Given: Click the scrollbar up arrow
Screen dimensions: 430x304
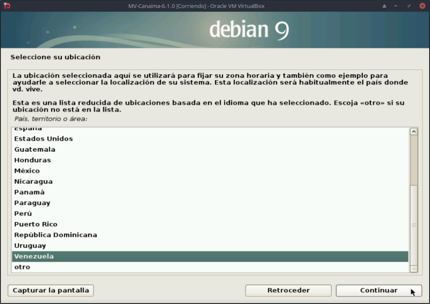Looking at the screenshot, I should tap(414, 132).
